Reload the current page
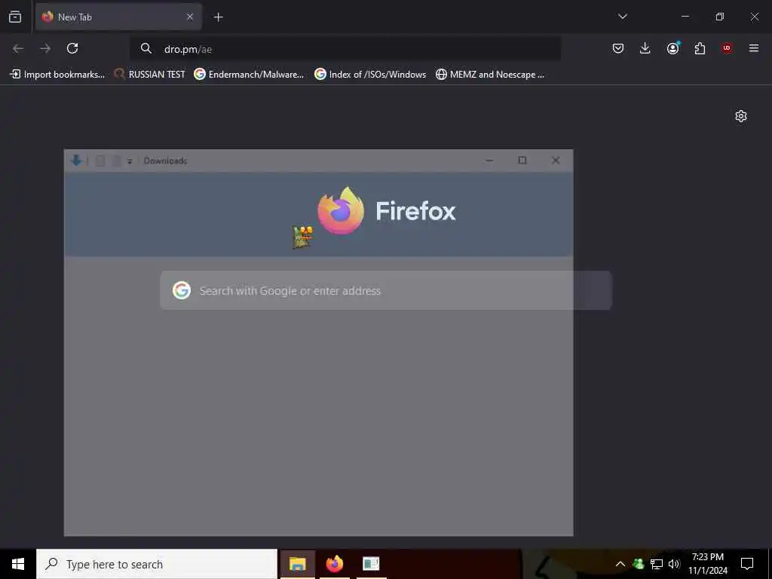Image resolution: width=772 pixels, height=579 pixels. (72, 48)
